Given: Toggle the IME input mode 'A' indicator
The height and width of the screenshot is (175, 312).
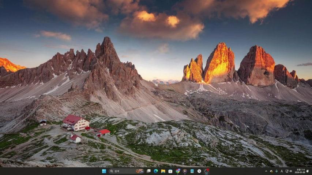Looking at the screenshot, I should [282, 171].
